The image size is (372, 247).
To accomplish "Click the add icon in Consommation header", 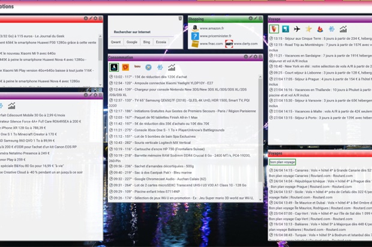I will [x=246, y=56].
